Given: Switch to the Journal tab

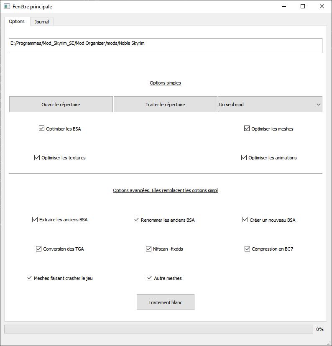Looking at the screenshot, I should pyautogui.click(x=42, y=22).
